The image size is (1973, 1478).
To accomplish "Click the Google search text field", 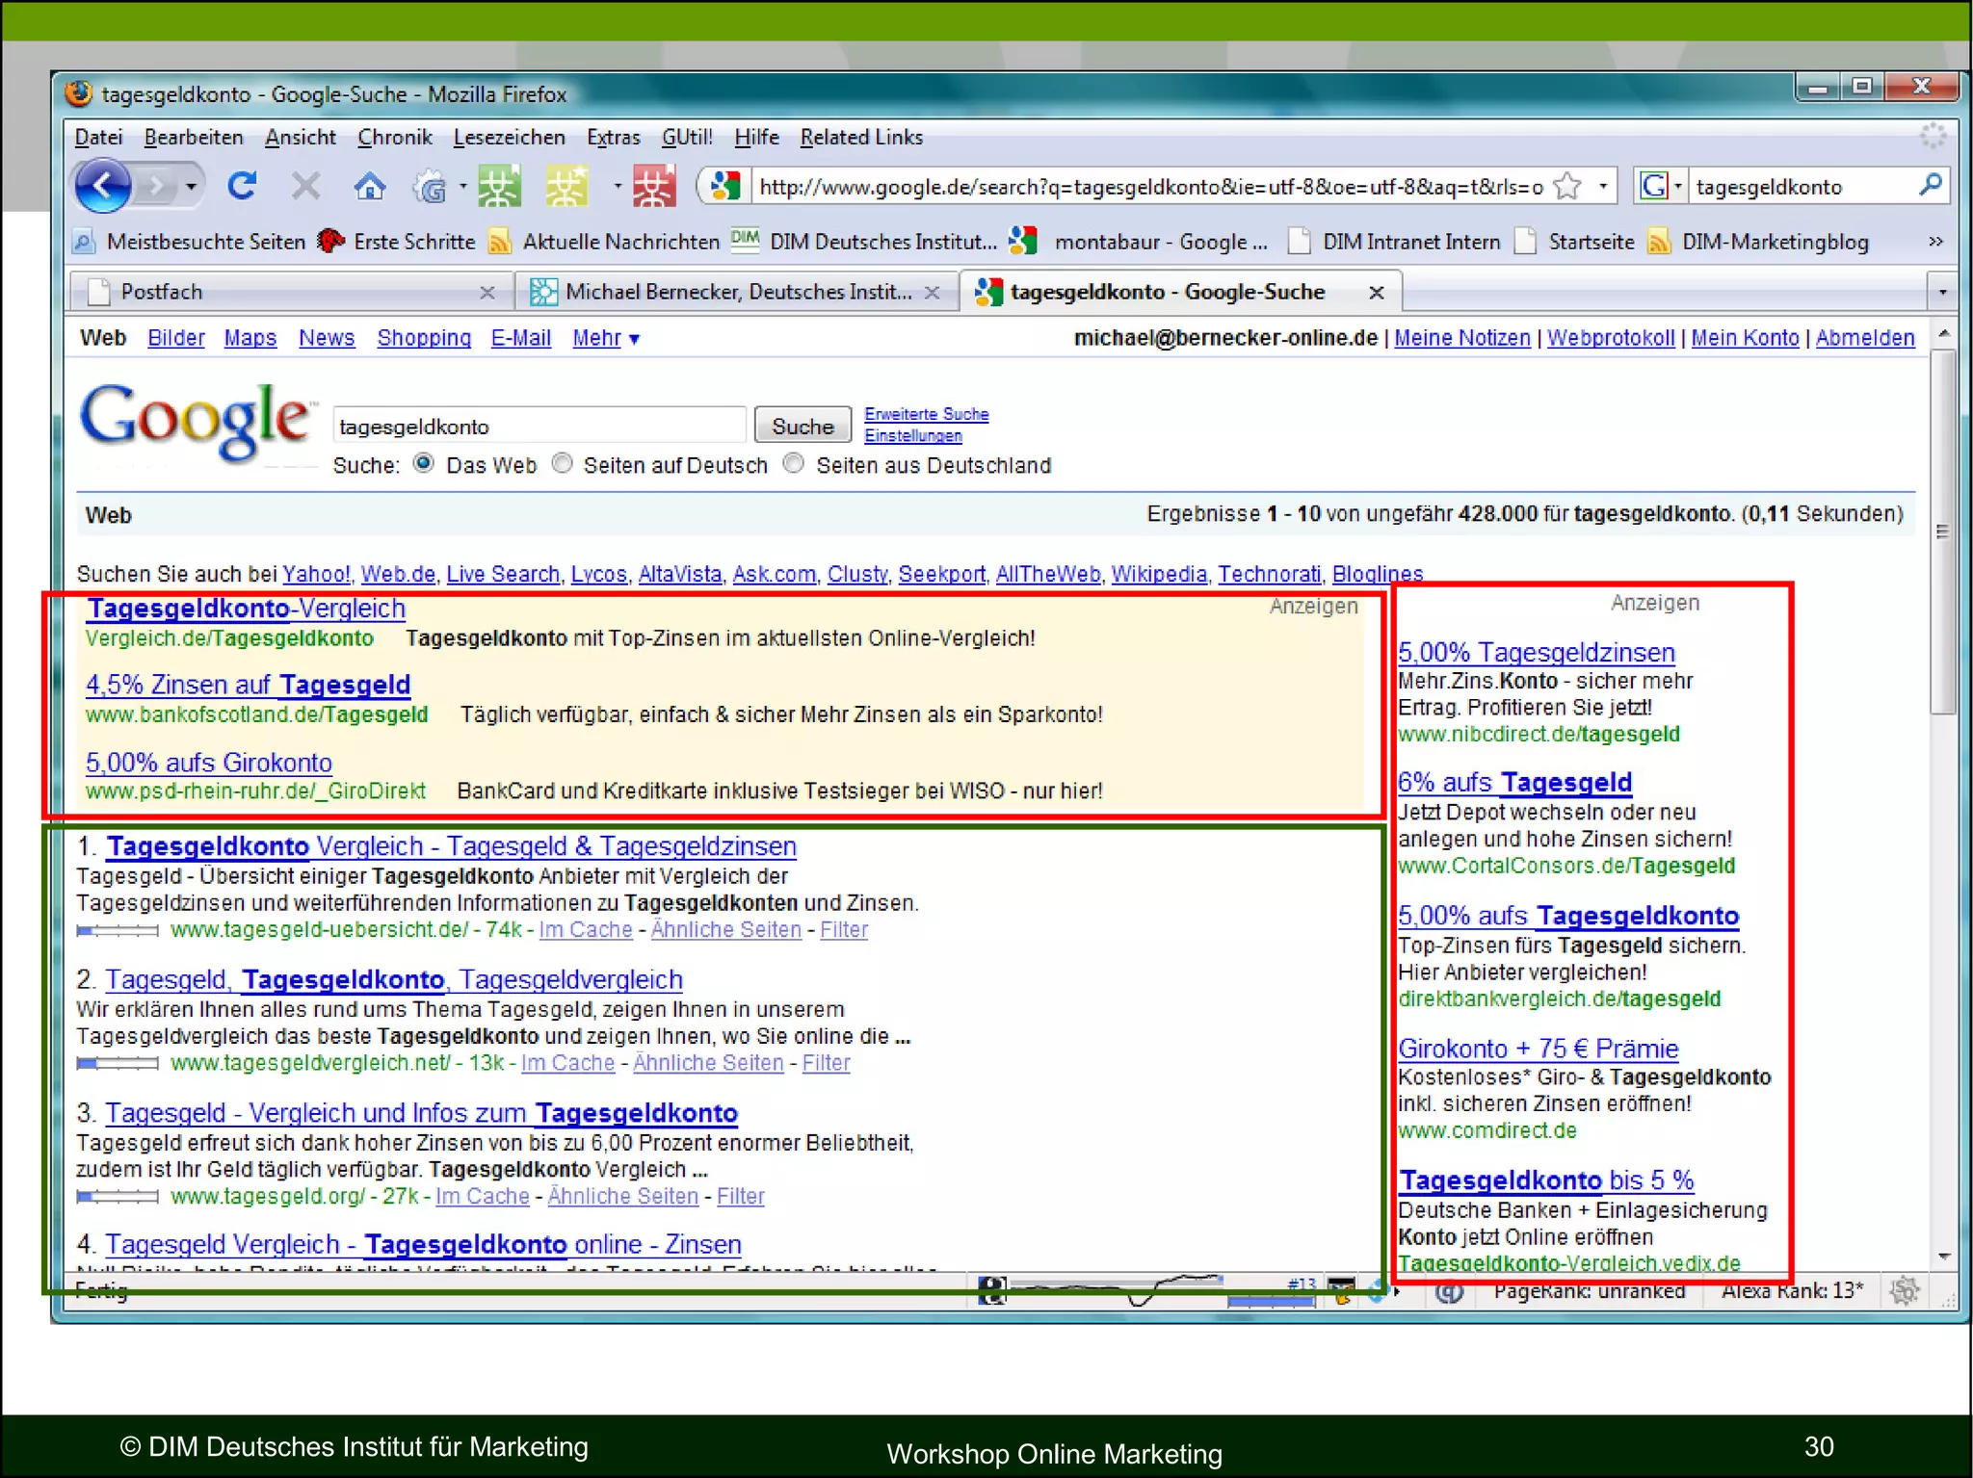I will point(538,426).
